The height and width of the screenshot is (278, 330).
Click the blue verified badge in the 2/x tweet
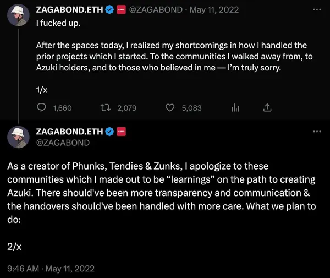click(x=110, y=132)
